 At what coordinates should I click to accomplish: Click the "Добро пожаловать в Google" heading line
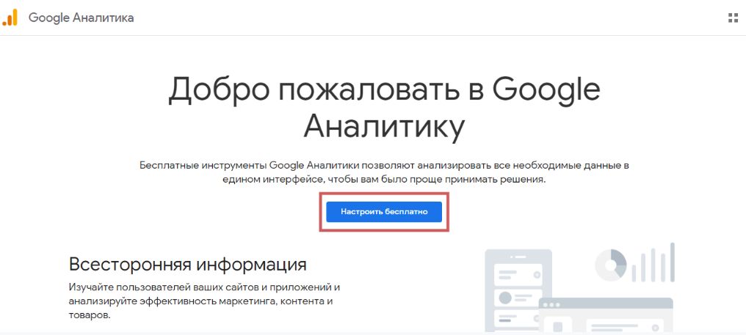coord(384,89)
